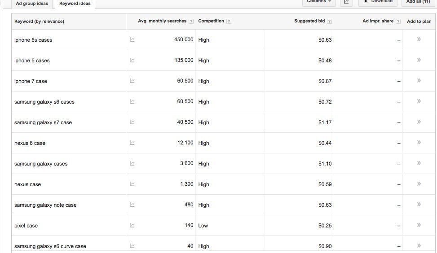Viewport: 437px width, 253px height.
Task: Click help icon next to Avg. monthly searches
Action: pos(191,21)
